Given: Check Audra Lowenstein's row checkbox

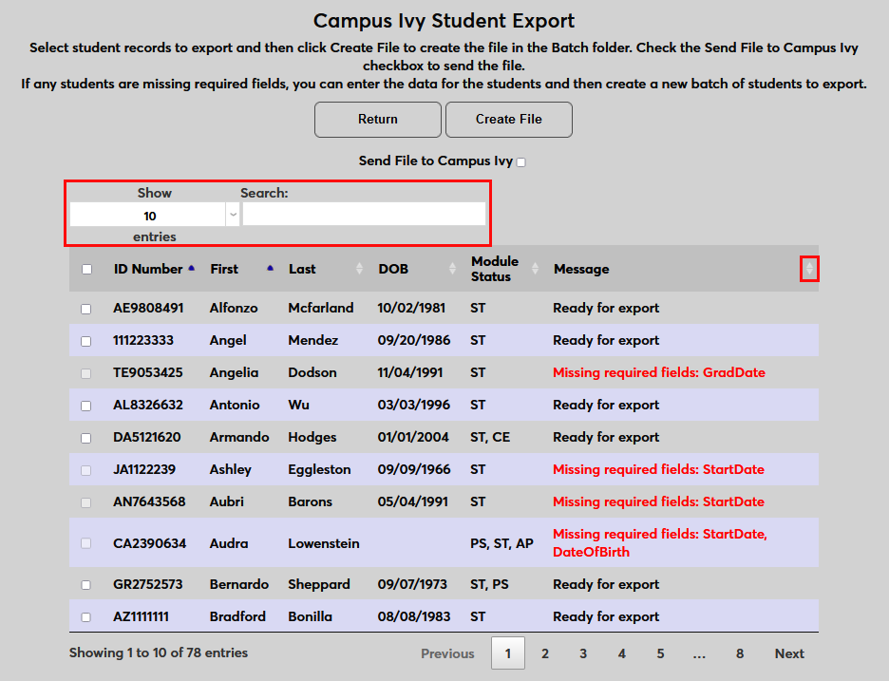Looking at the screenshot, I should click(85, 541).
